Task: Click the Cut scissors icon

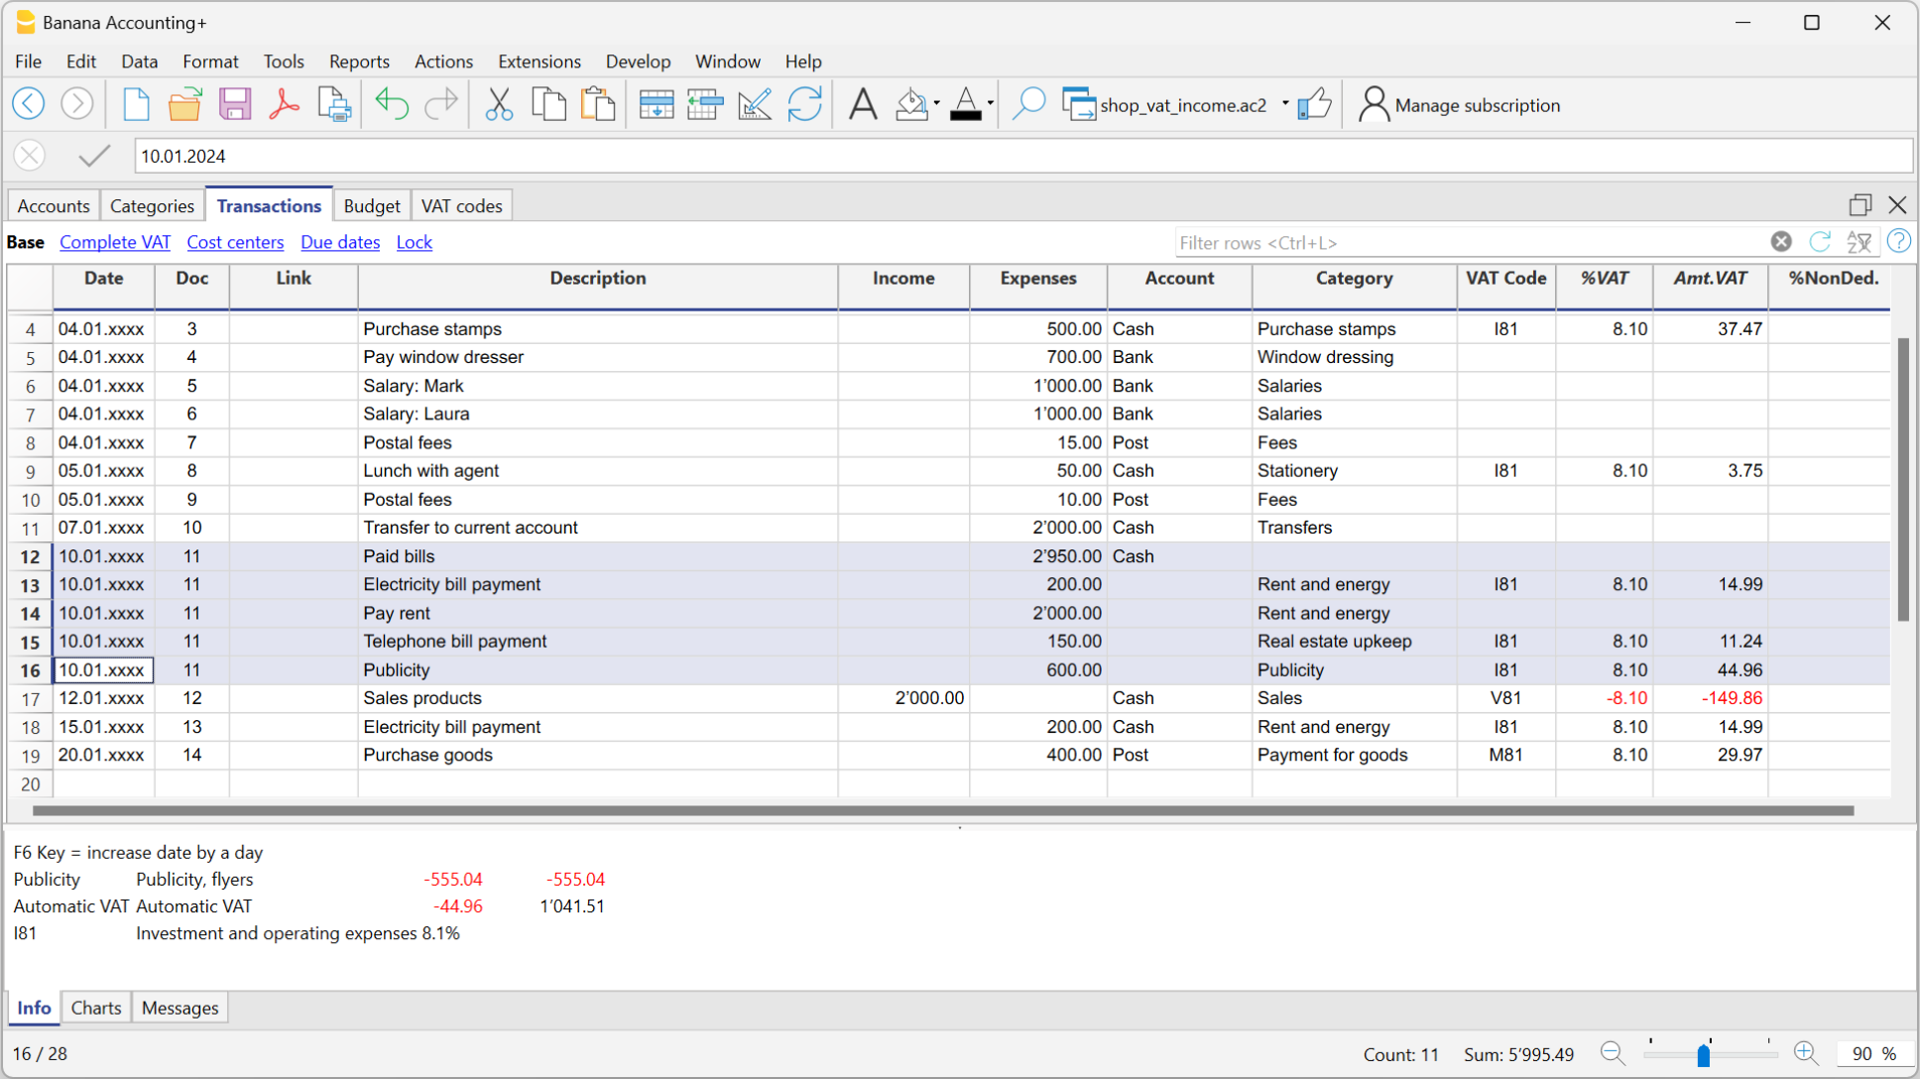Action: (x=499, y=104)
